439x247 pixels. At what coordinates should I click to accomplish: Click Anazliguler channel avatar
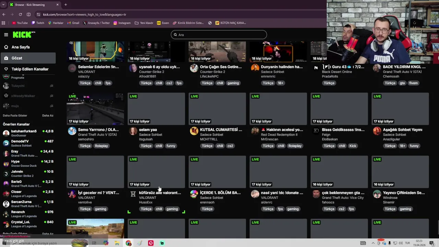[x=377, y=131]
